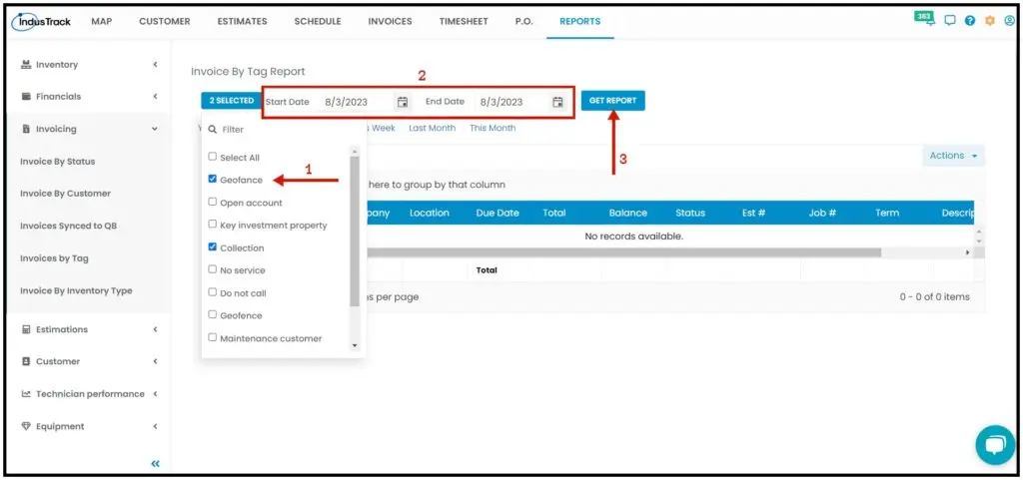Open Invoices Synced to QB report
Viewport: 1023px width, 480px height.
tap(69, 226)
